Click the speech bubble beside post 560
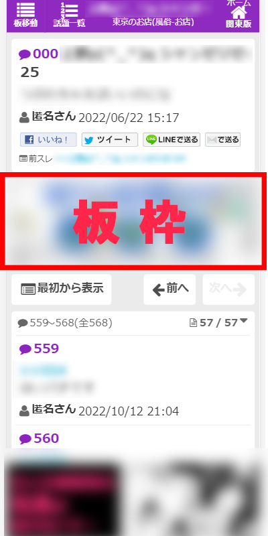Viewport: 268px width, 536px height. click(x=25, y=439)
